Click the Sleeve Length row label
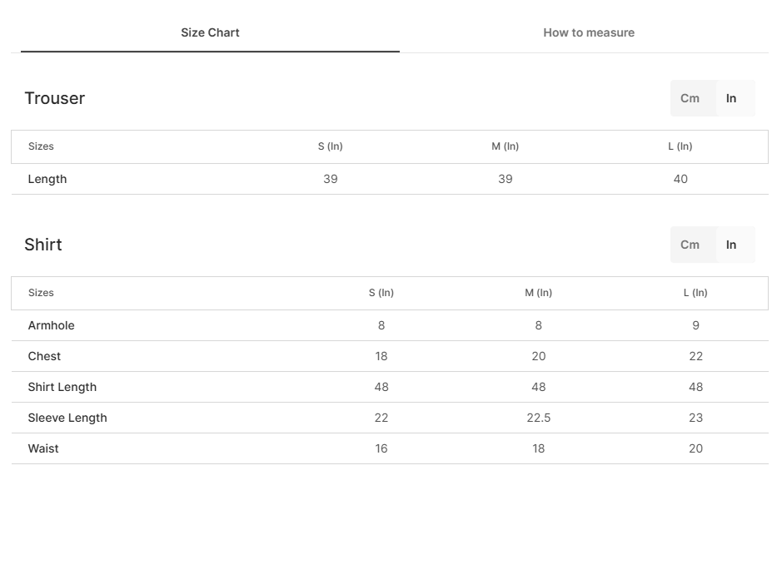Image resolution: width=777 pixels, height=584 pixels. click(x=67, y=418)
